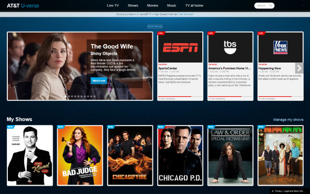Viewport: 310px width, 194px height.
Task: Select the first (active) carousel dot
Action: [66, 97]
